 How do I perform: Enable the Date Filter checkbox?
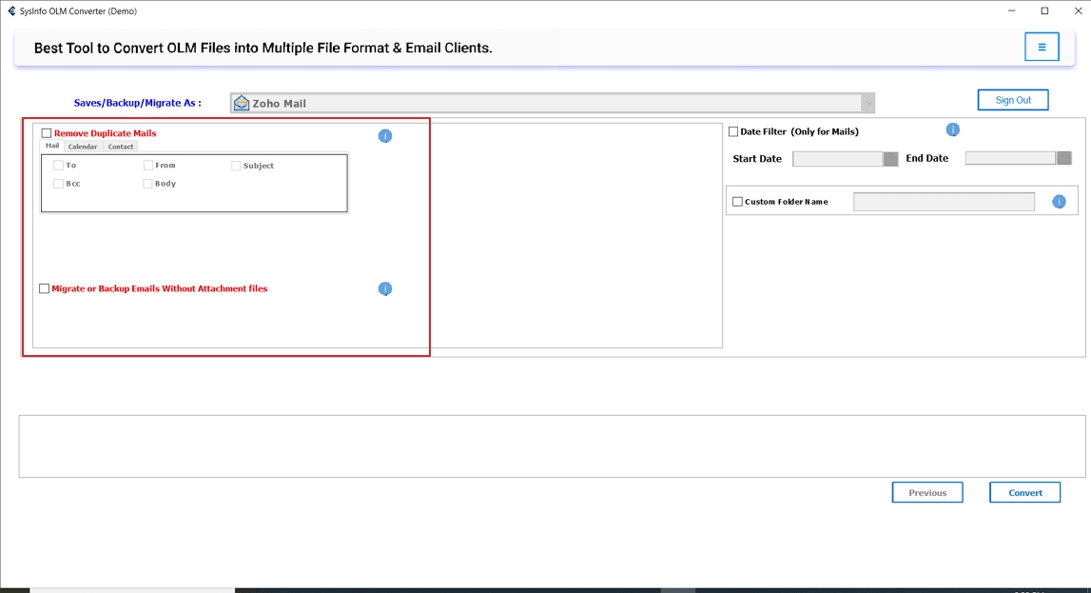click(733, 131)
